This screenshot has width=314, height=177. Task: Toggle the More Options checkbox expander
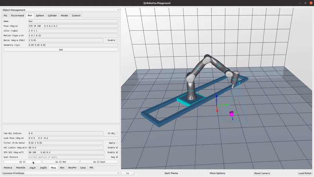click(208, 173)
